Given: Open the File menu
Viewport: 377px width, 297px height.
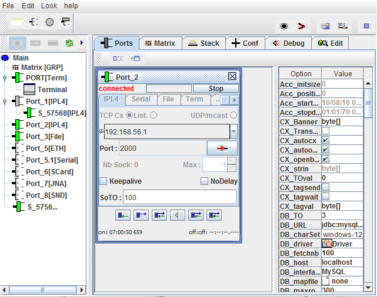Looking at the screenshot, I should (8, 6).
